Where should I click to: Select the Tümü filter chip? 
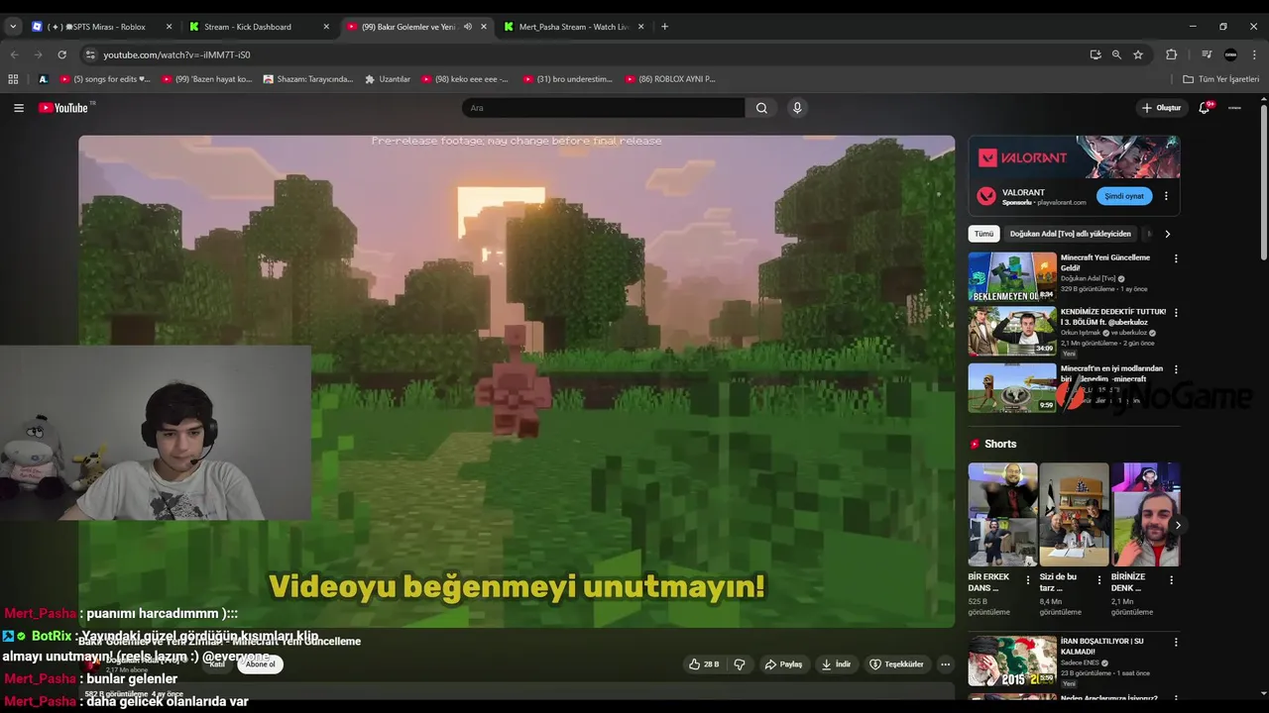tap(983, 234)
